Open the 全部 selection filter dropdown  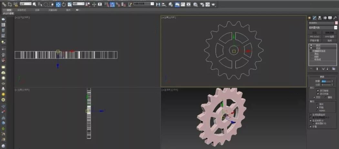[x=25, y=4]
